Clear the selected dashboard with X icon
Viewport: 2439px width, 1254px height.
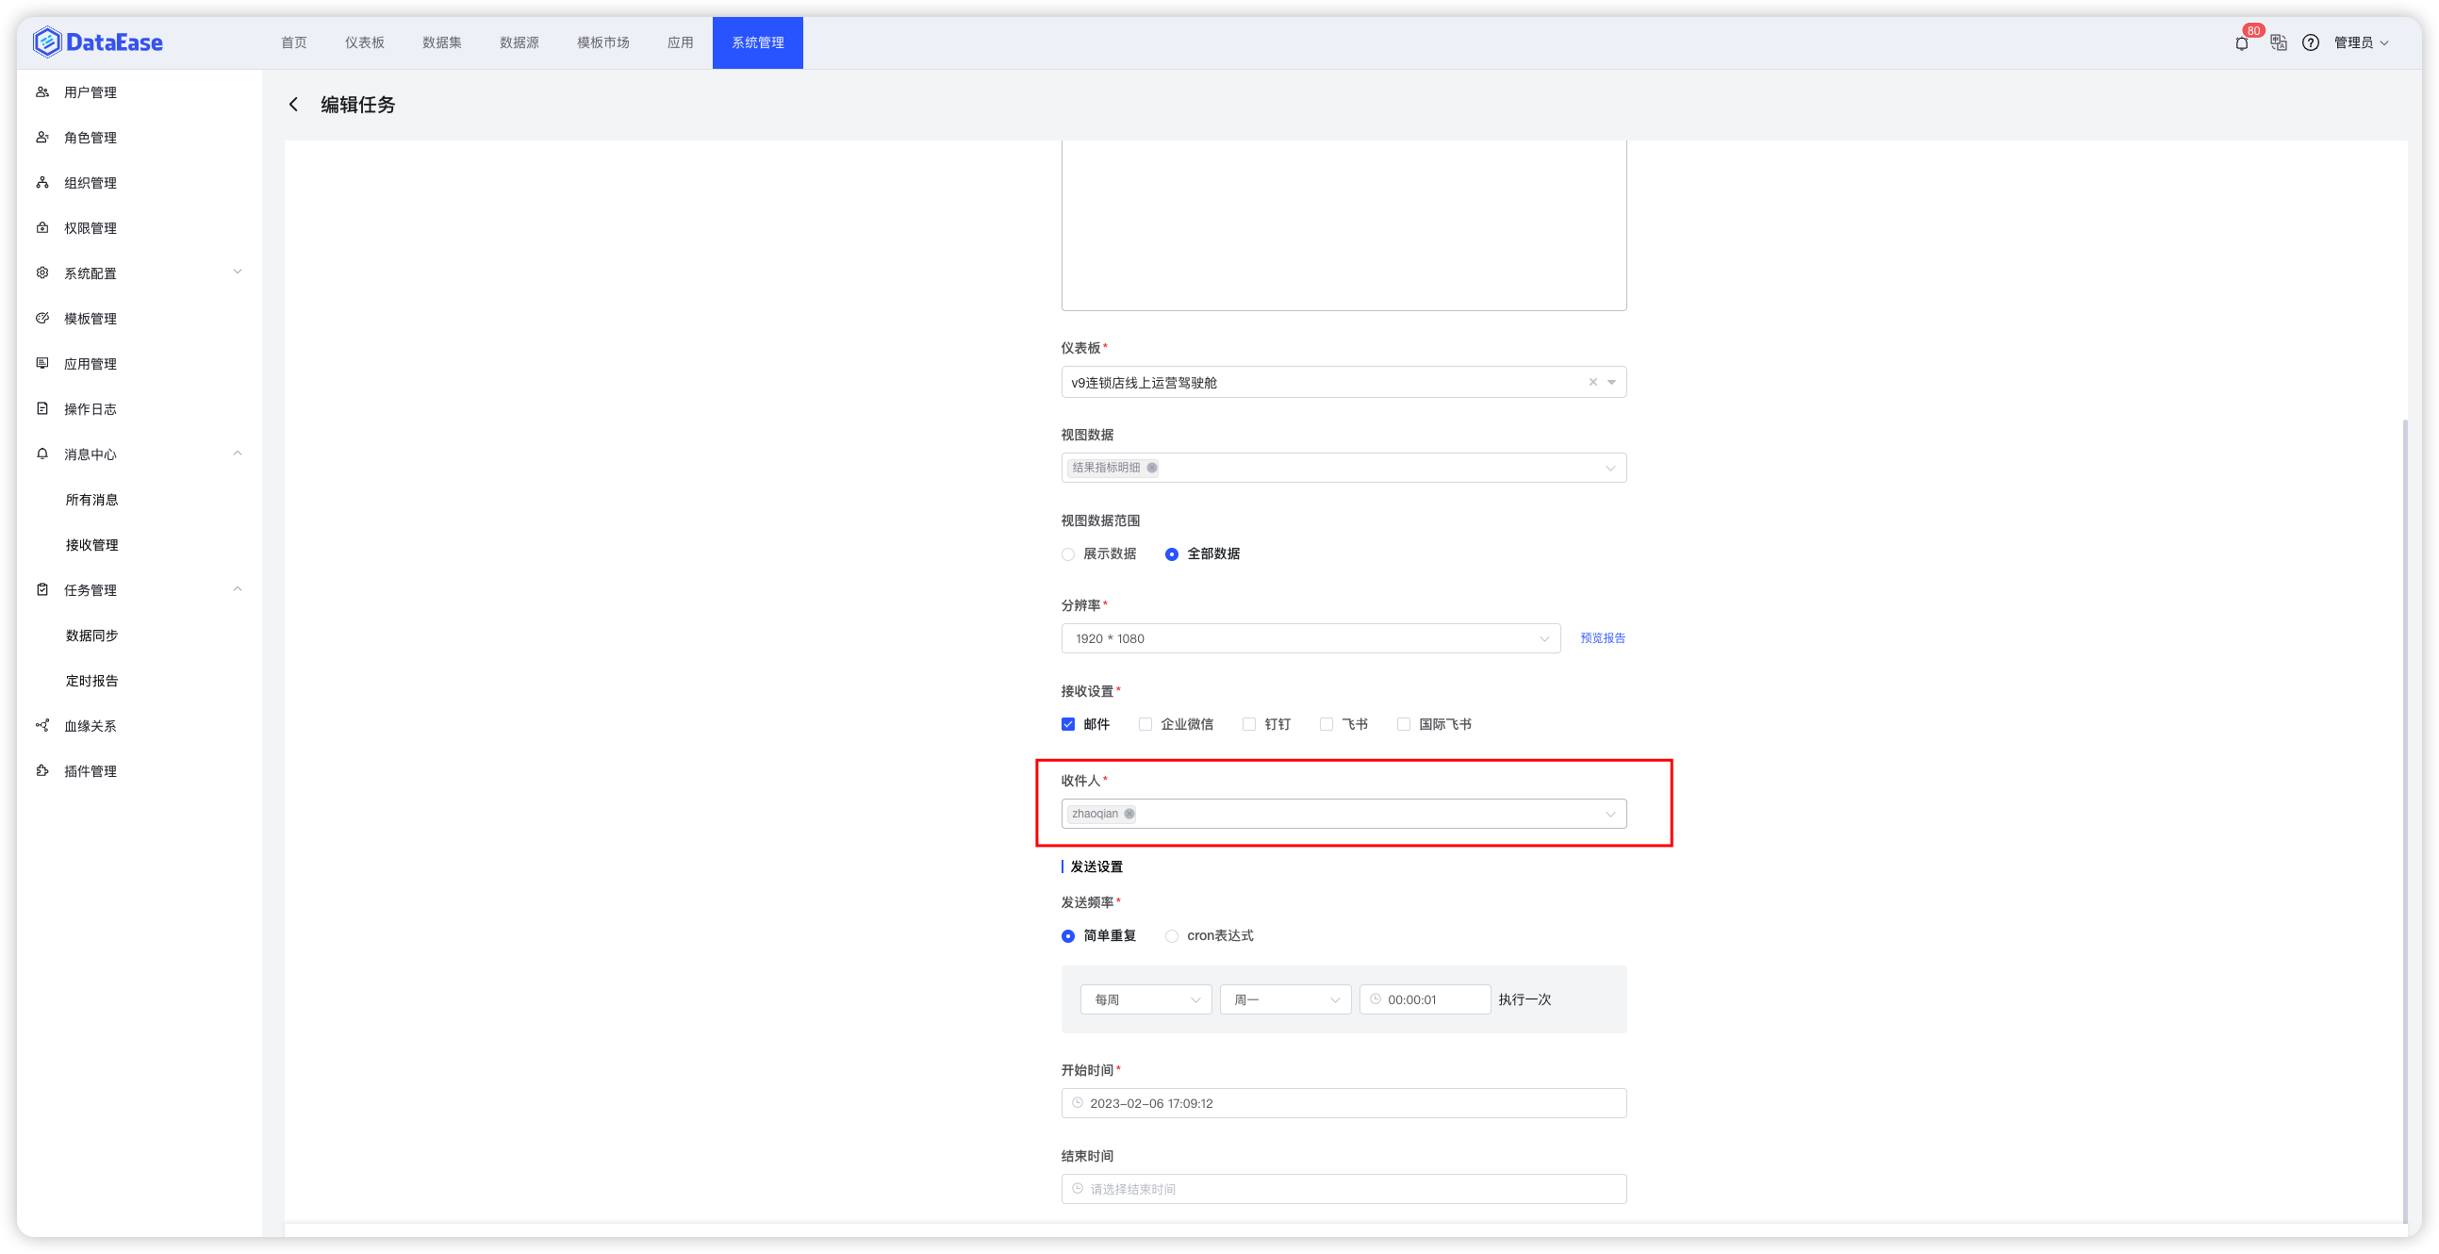tap(1592, 382)
